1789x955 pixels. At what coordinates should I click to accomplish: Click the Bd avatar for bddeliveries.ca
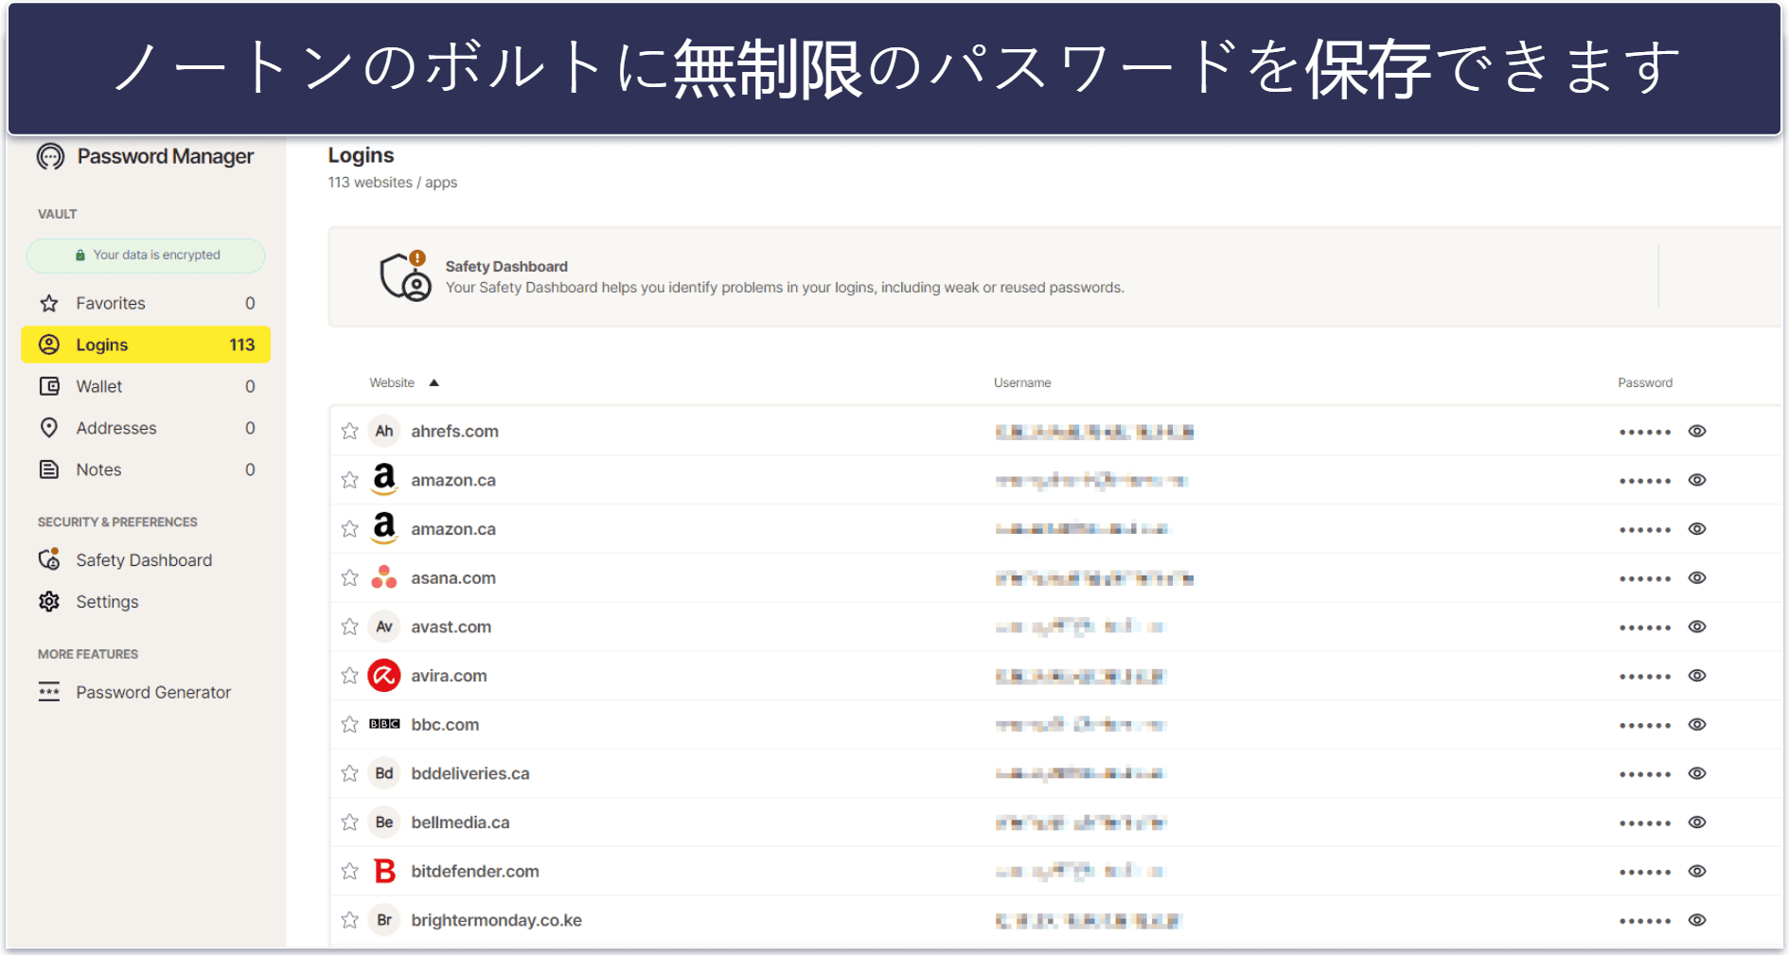pos(384,773)
